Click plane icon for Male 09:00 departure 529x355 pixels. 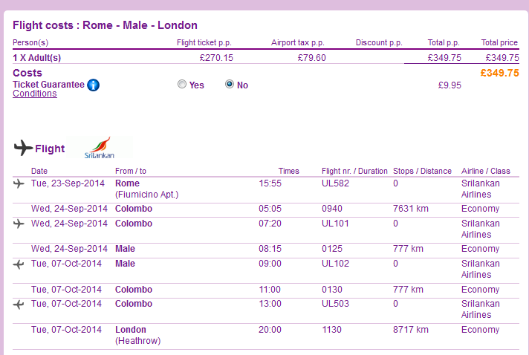pyautogui.click(x=19, y=264)
